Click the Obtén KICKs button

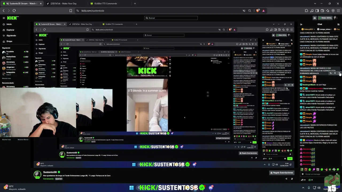[325, 18]
